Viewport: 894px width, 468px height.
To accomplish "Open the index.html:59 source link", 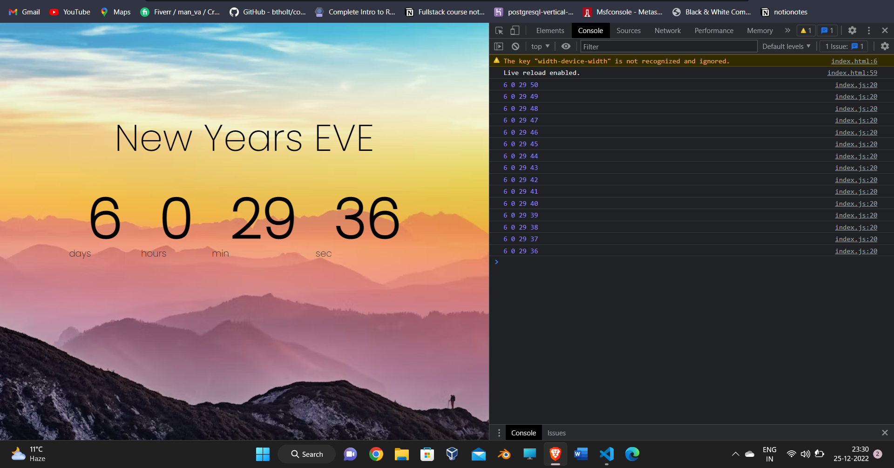I will (x=852, y=73).
